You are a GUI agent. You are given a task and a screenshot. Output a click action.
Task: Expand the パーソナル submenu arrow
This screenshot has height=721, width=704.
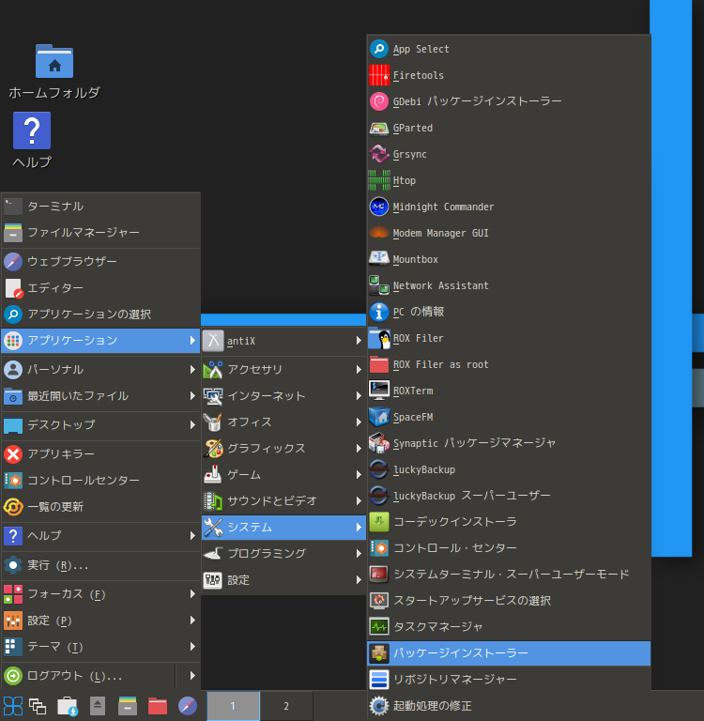point(192,369)
